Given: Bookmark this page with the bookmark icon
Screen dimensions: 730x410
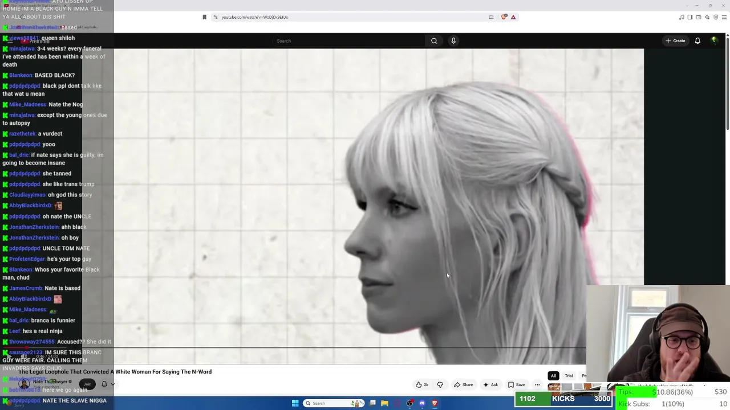Looking at the screenshot, I should (x=205, y=17).
